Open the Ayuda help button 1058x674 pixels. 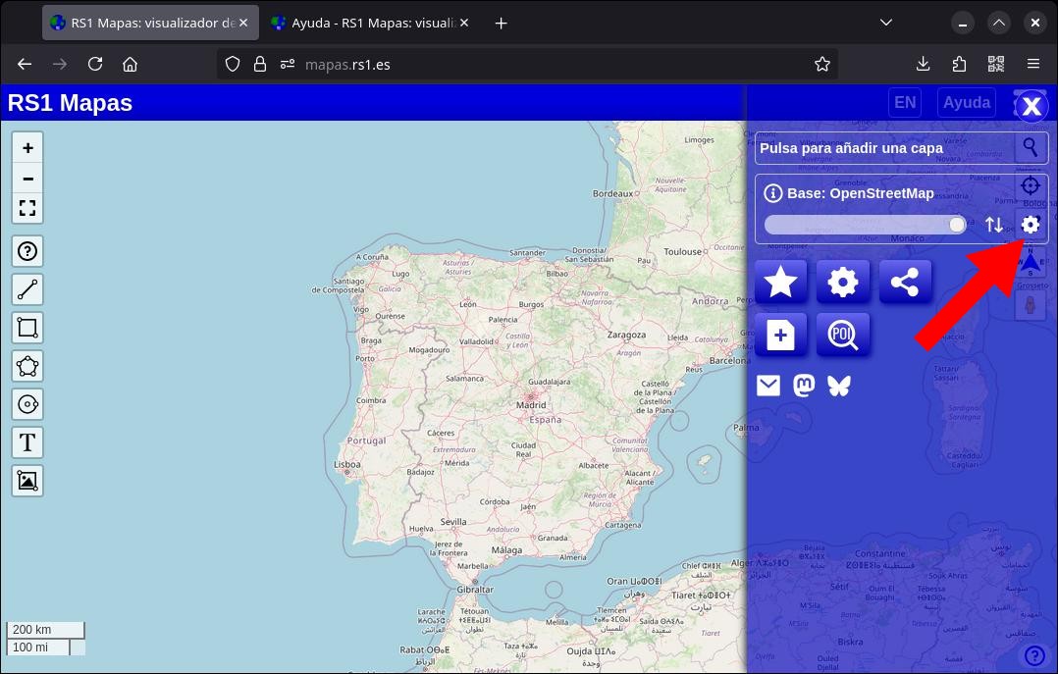(966, 103)
